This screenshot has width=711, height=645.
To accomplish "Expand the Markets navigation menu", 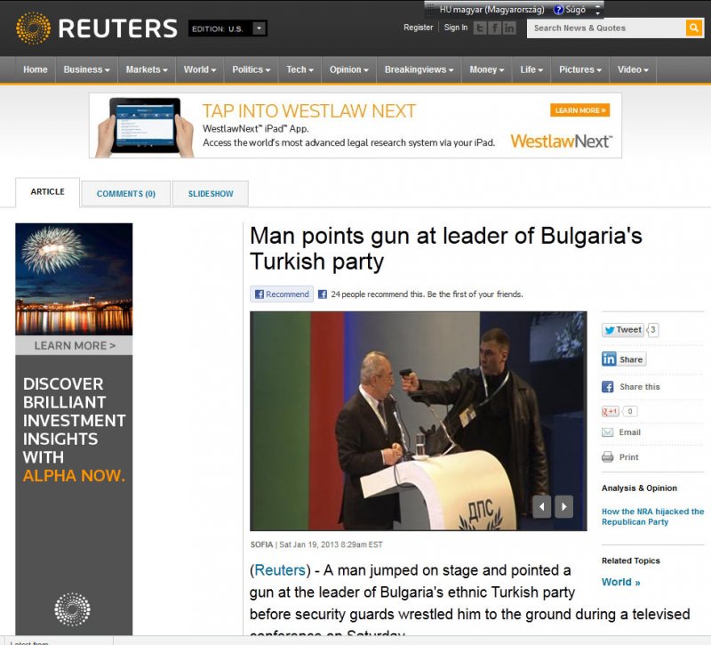I will coord(147,69).
